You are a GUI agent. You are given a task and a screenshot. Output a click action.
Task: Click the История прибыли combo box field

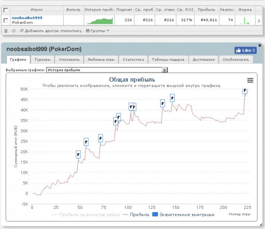107,70
